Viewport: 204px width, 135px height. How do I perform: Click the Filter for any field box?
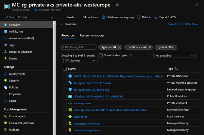click(x=79, y=47)
